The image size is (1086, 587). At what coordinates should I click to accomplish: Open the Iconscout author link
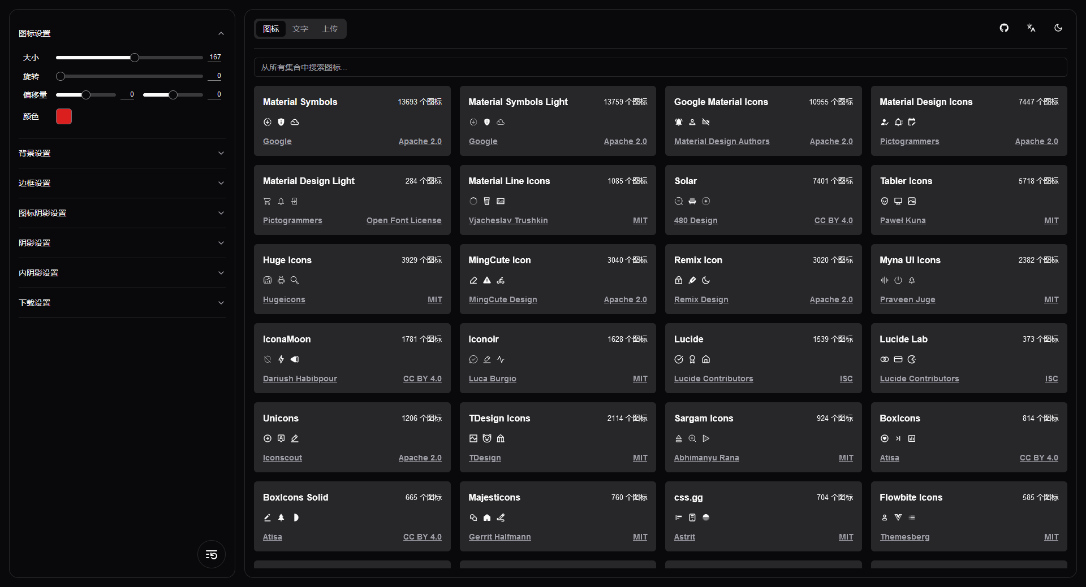(x=282, y=458)
